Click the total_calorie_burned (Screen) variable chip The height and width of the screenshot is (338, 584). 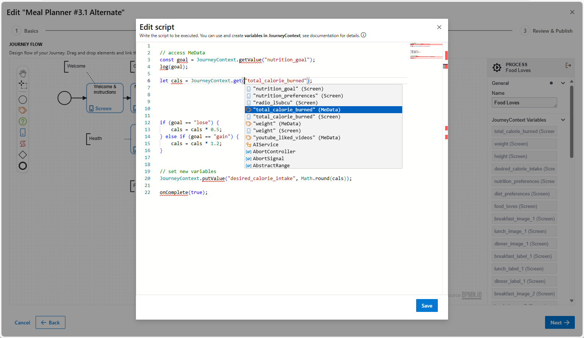tap(524, 131)
